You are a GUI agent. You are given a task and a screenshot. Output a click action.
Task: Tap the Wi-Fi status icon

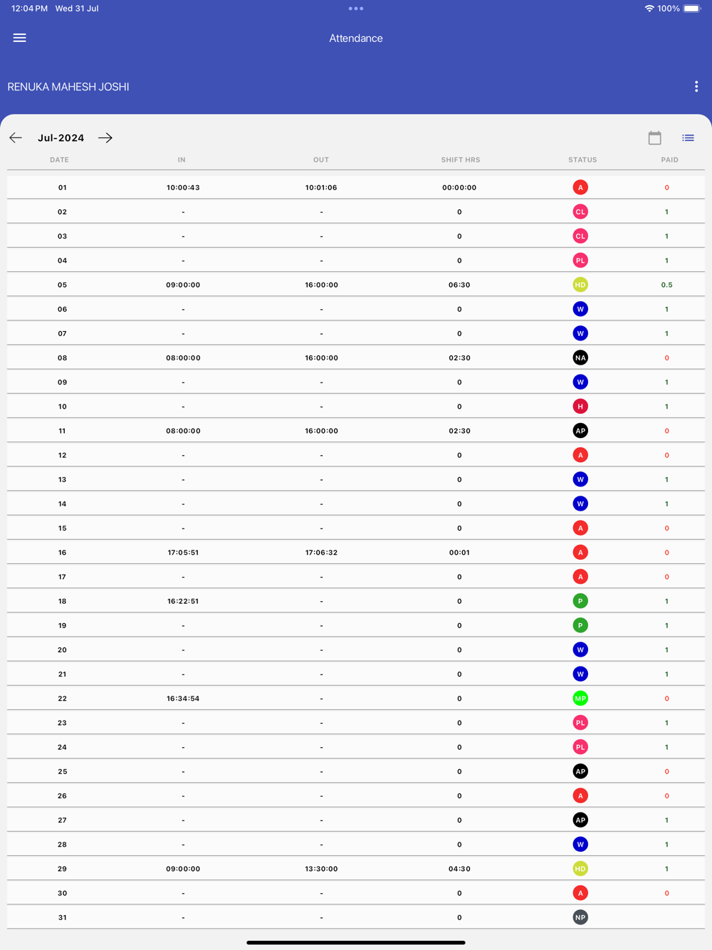649,9
